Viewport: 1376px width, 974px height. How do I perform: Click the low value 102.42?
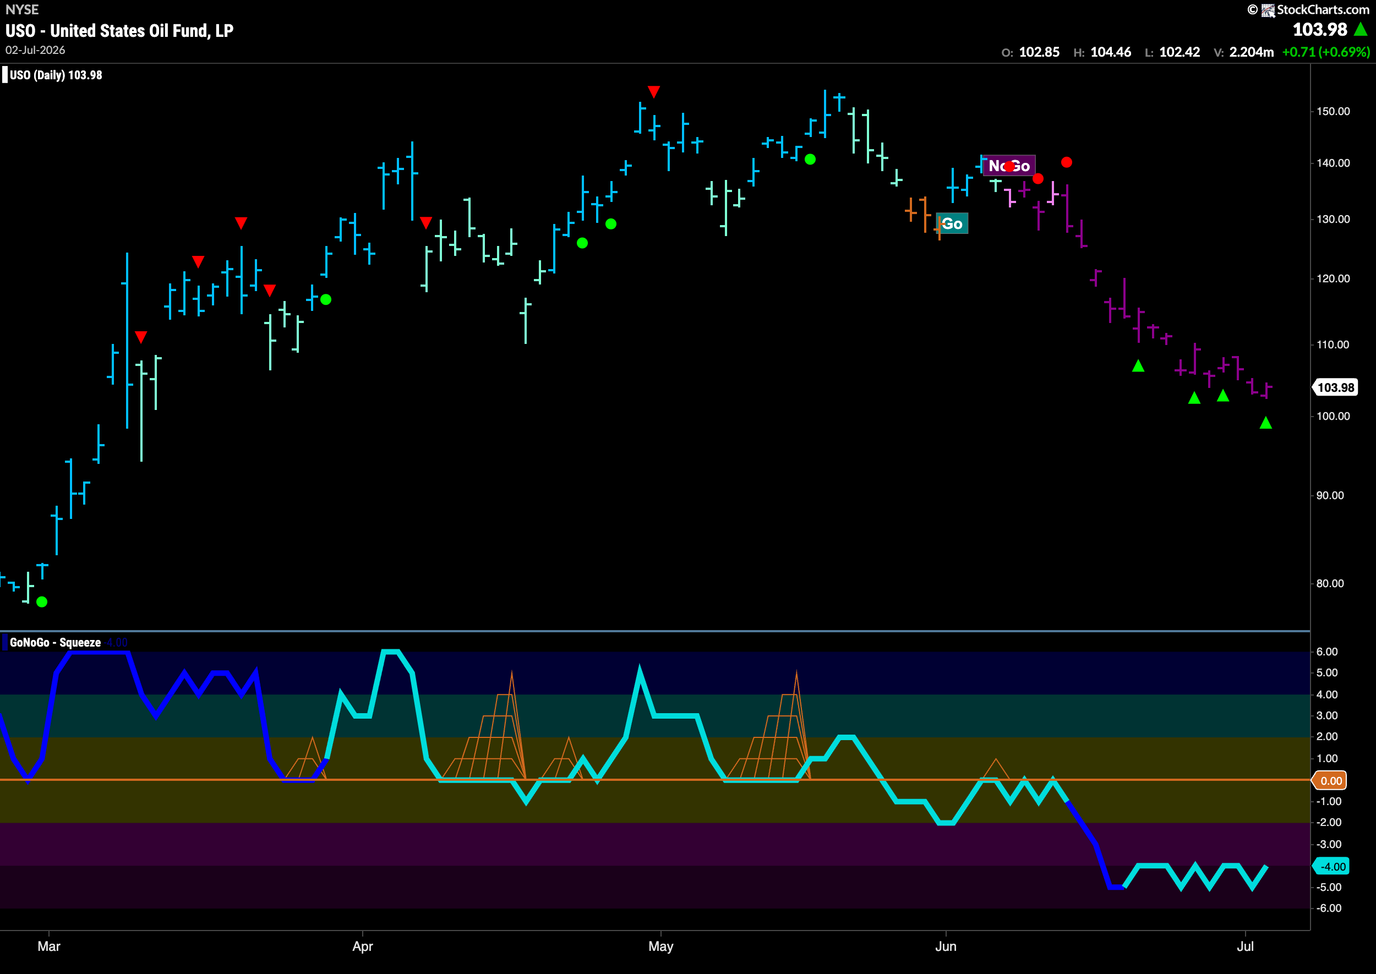[1180, 52]
